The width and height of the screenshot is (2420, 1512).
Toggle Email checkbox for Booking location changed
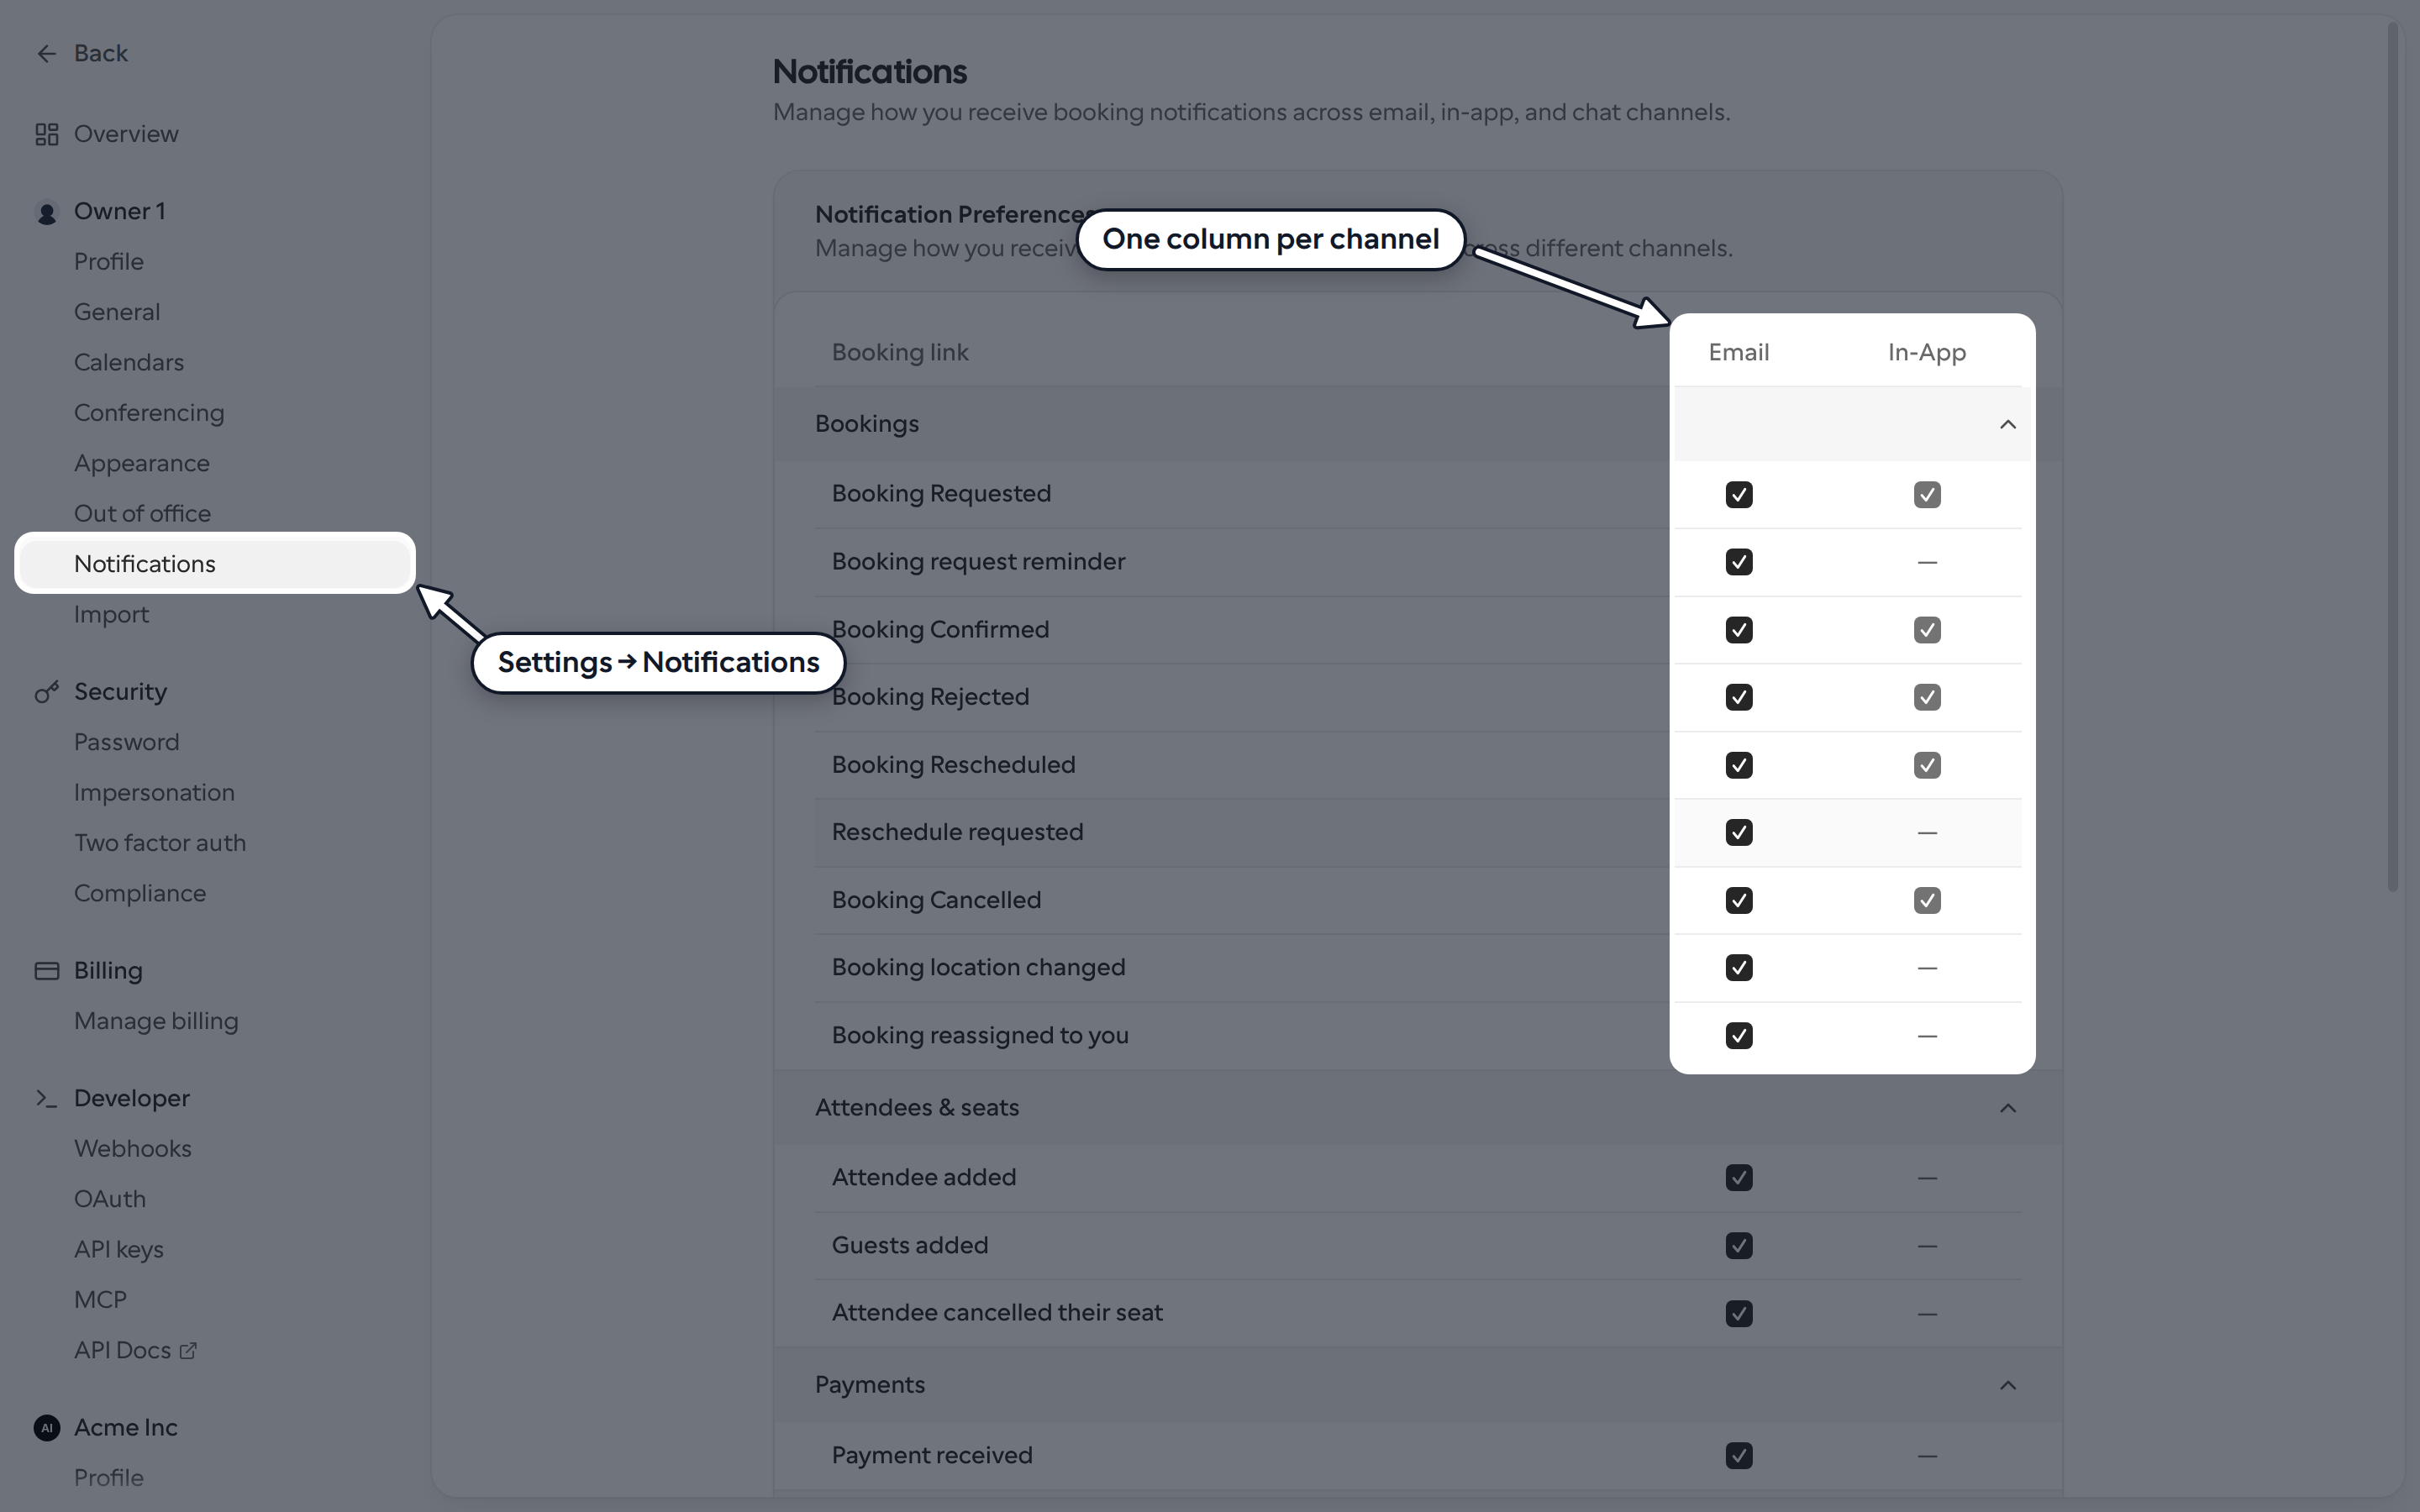coord(1739,968)
